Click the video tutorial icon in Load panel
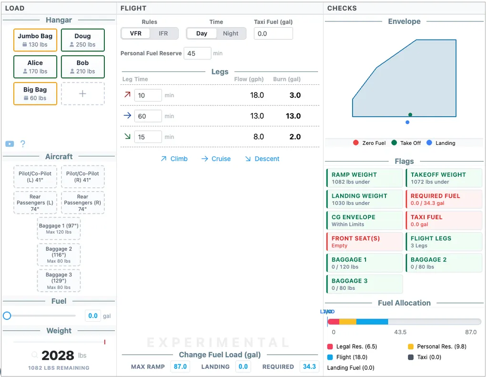486x377 pixels. coord(10,144)
